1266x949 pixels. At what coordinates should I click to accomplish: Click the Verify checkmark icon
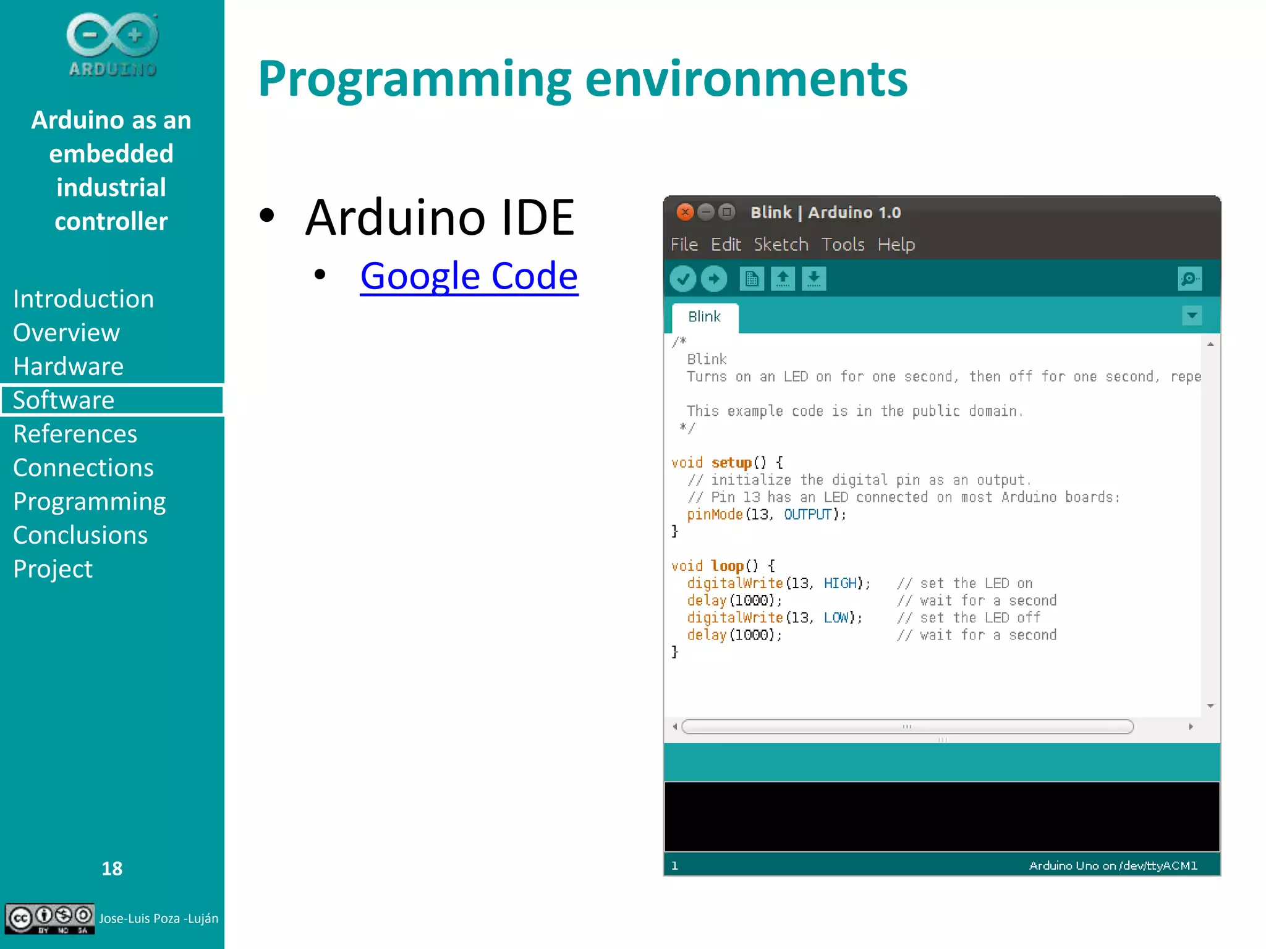coord(683,279)
